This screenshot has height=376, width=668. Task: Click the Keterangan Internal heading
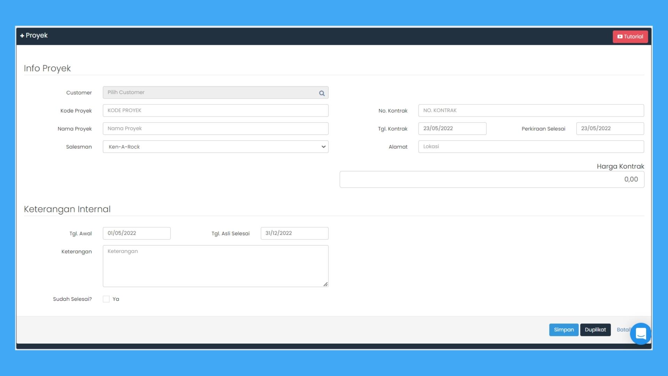pyautogui.click(x=67, y=209)
